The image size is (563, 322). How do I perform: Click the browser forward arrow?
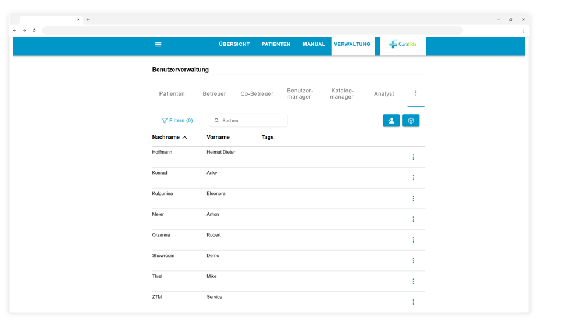pyautogui.click(x=24, y=30)
